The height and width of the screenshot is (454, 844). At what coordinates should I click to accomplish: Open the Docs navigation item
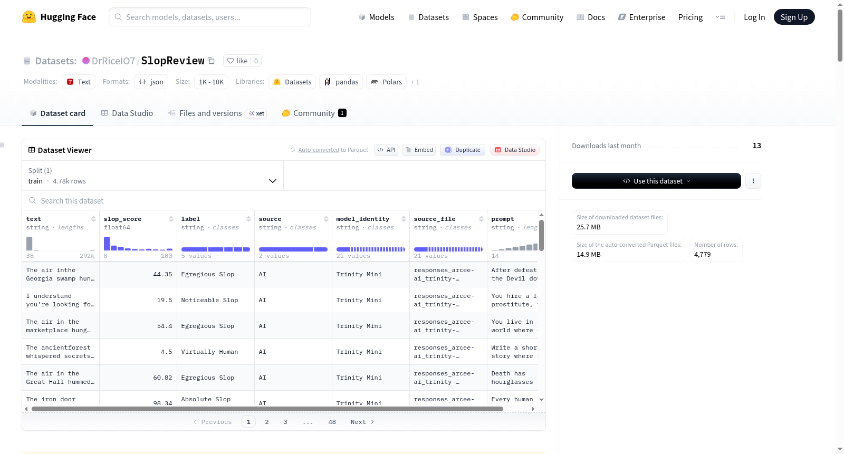tap(591, 17)
